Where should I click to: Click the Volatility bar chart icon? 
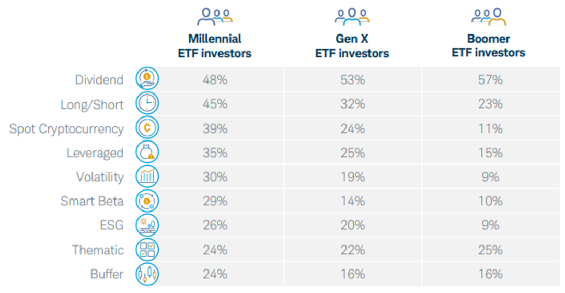coord(147,177)
